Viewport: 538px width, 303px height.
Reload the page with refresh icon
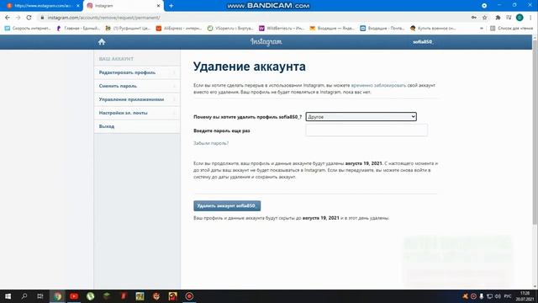29,18
